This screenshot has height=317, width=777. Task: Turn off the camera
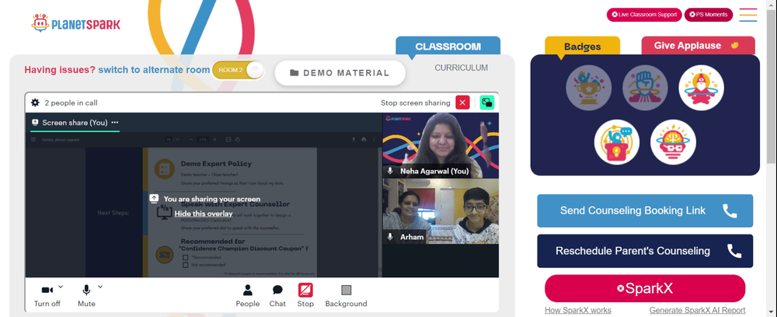pyautogui.click(x=47, y=295)
